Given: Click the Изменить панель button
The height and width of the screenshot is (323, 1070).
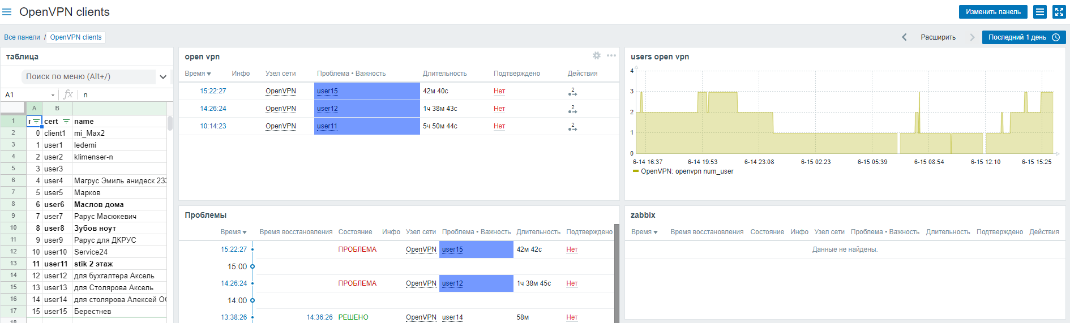Looking at the screenshot, I should [993, 12].
